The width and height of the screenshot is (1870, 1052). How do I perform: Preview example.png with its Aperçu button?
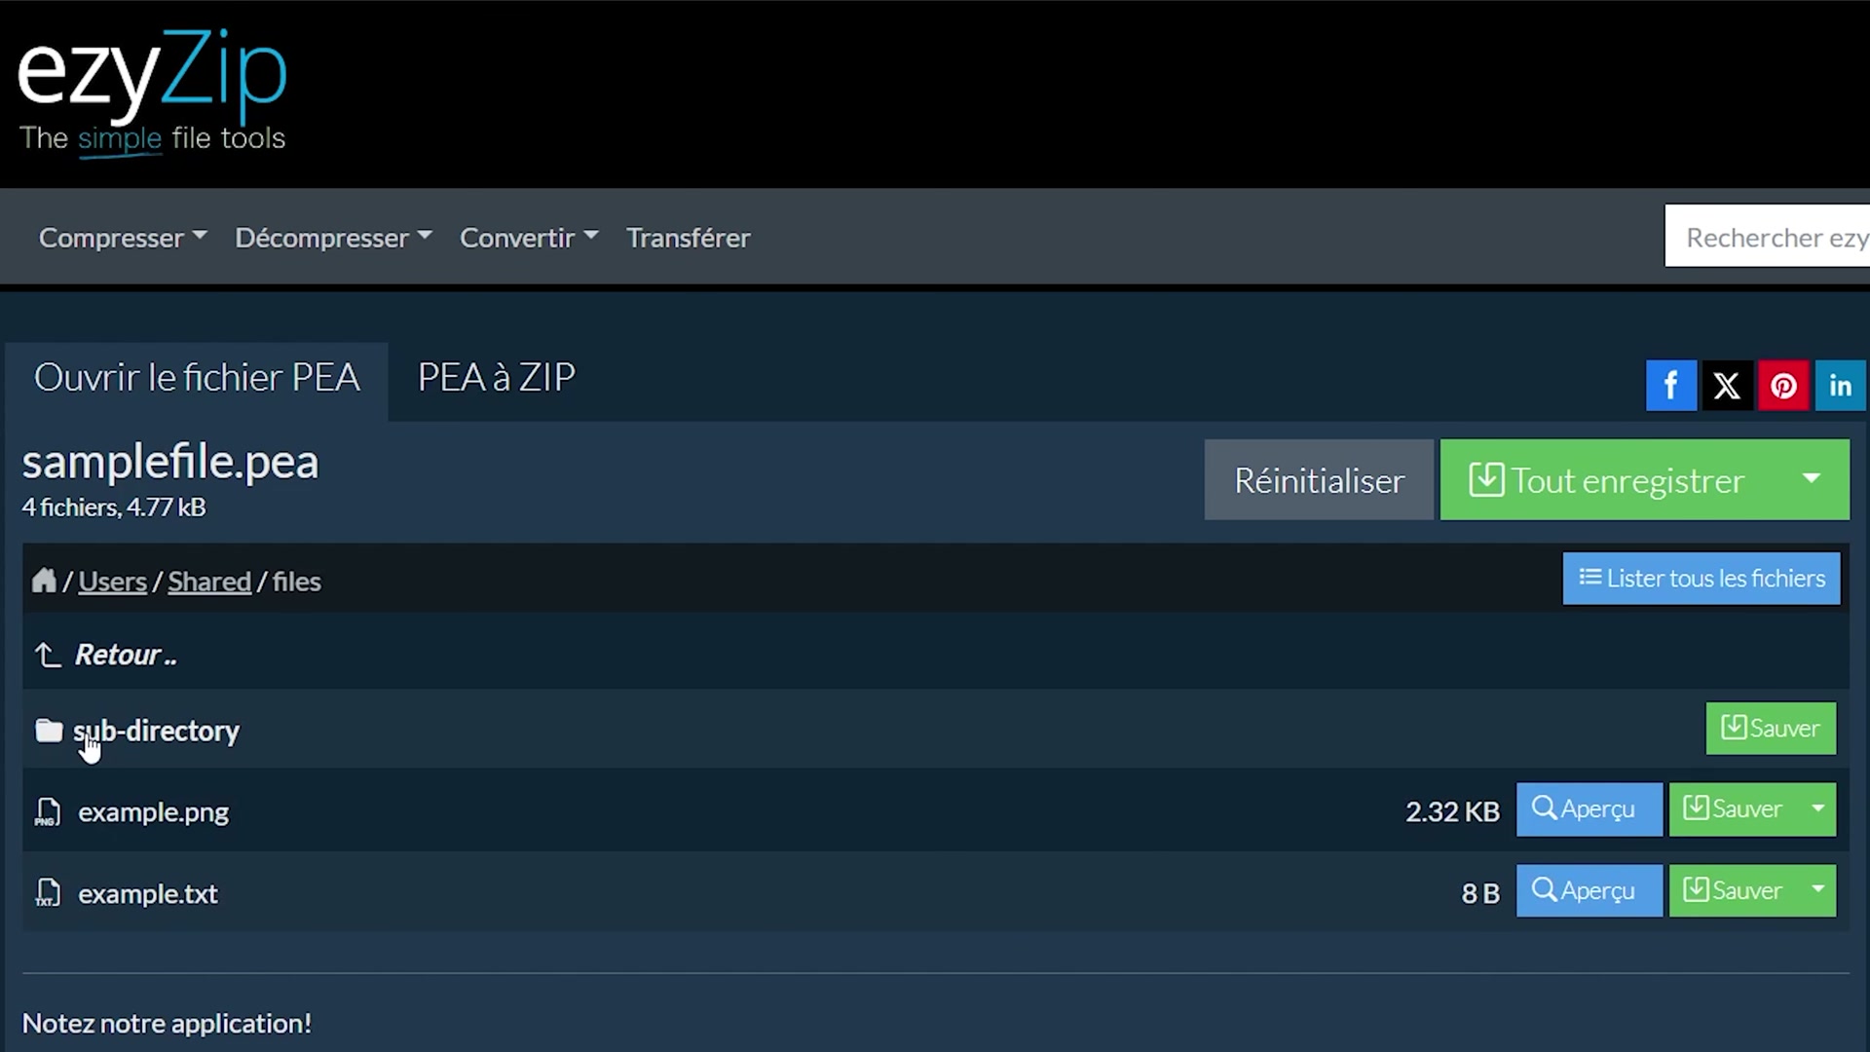tap(1589, 809)
